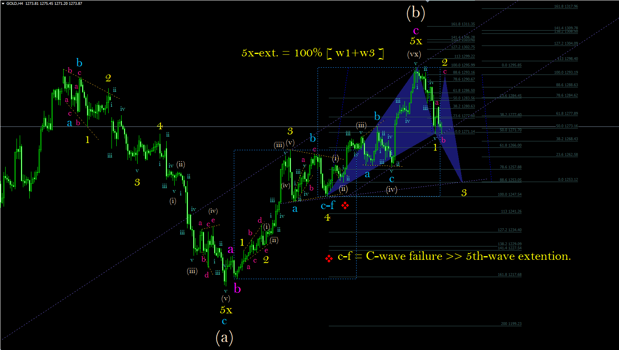Select the large white '(b)' wave label

point(416,13)
